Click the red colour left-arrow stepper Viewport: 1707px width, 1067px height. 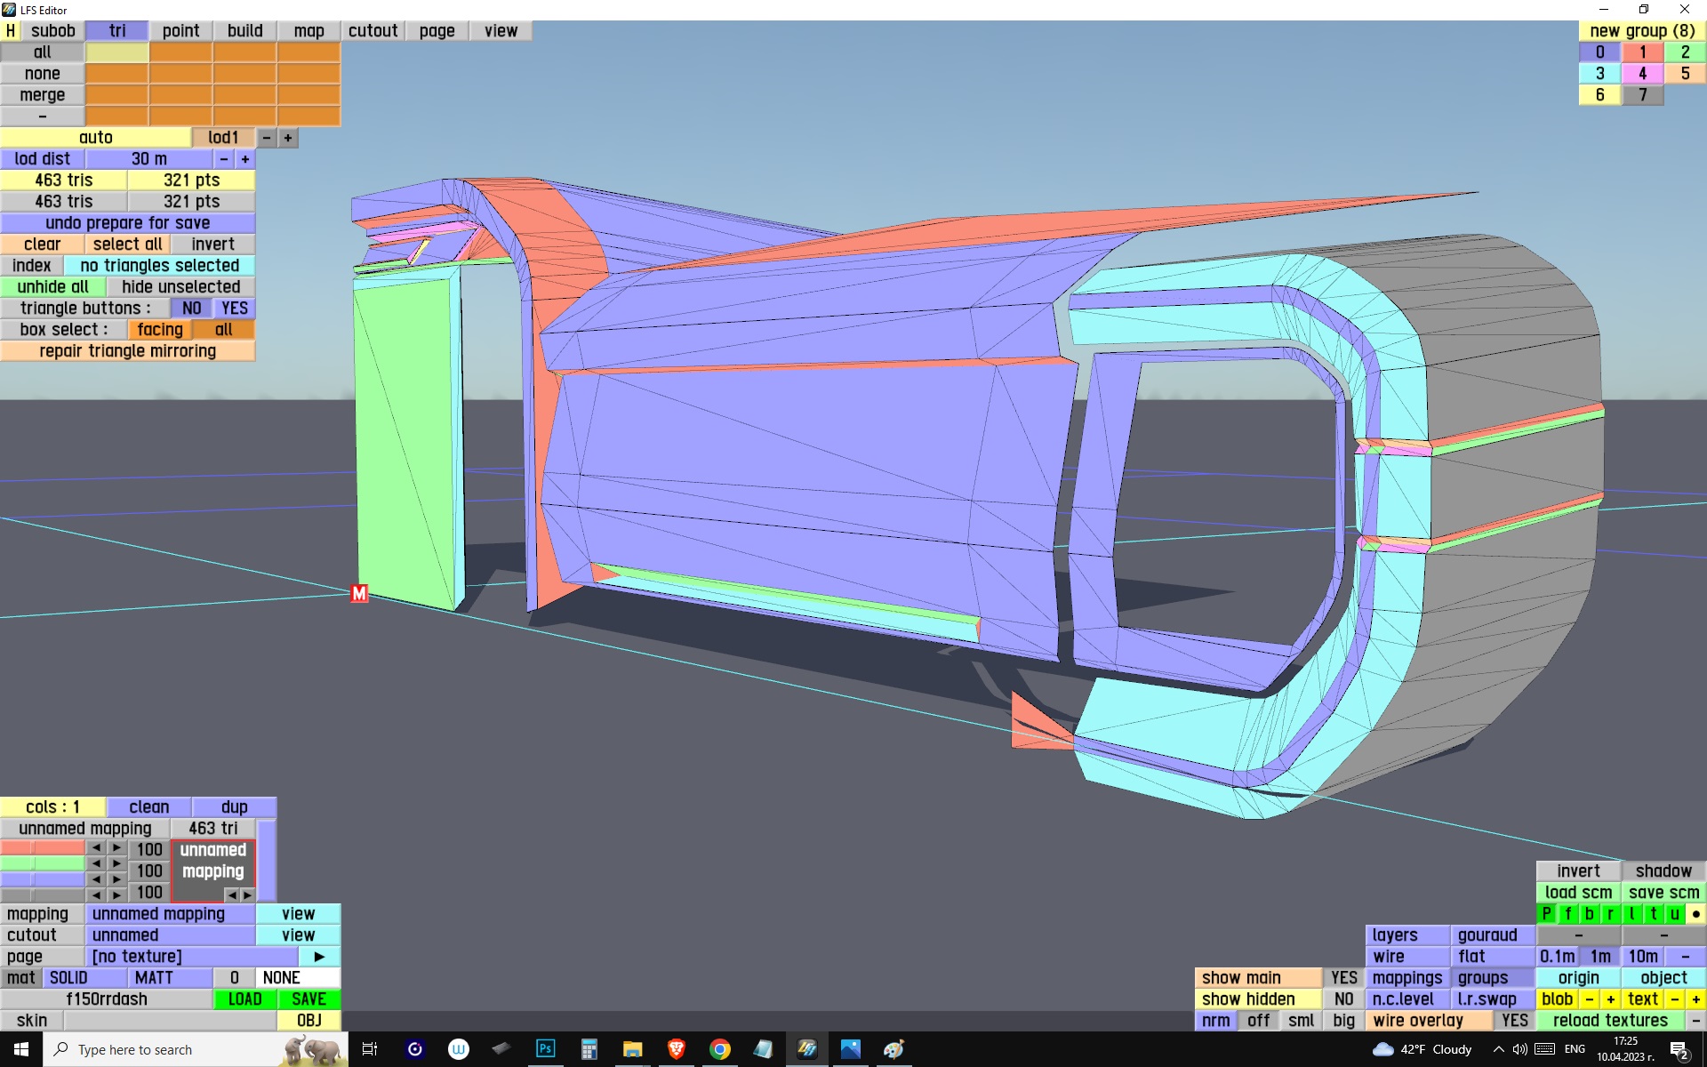click(96, 848)
